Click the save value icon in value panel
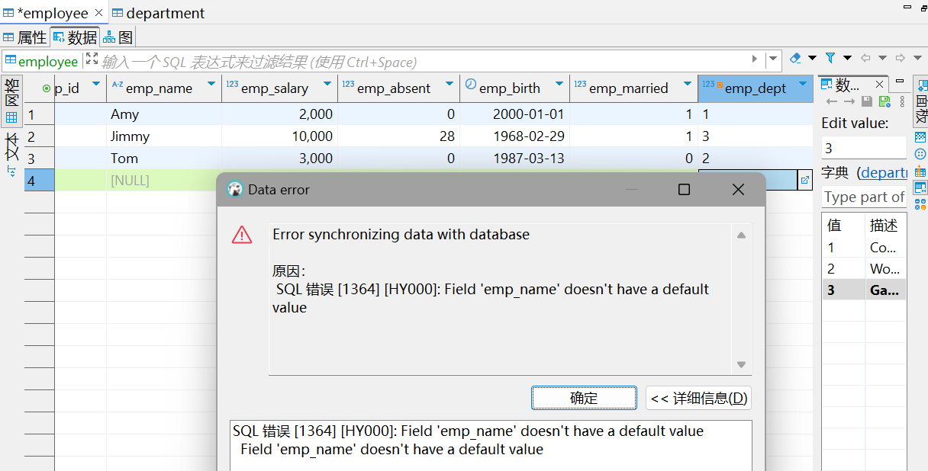This screenshot has width=928, height=471. [867, 101]
